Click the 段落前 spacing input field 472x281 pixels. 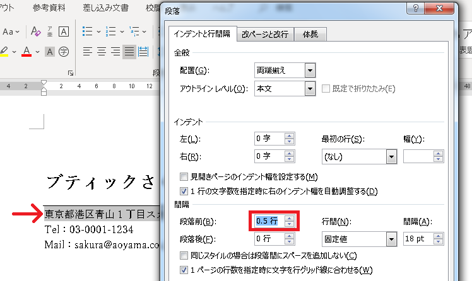[x=268, y=221]
